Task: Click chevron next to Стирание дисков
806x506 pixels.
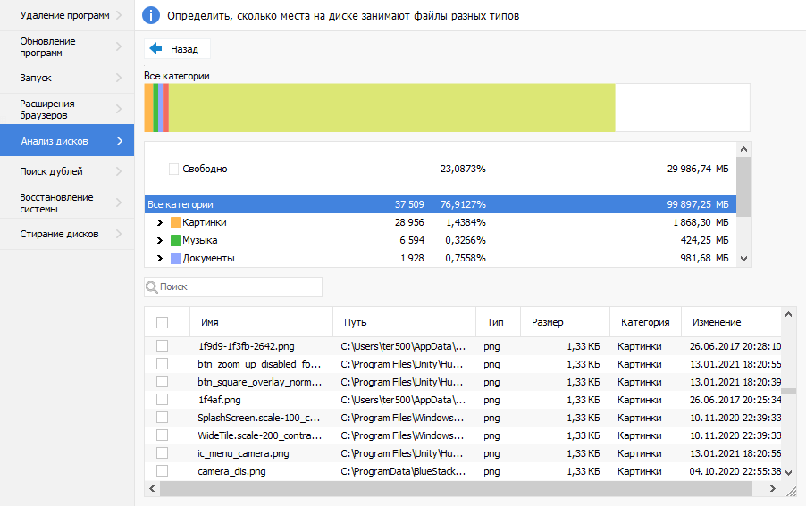Action: click(119, 234)
